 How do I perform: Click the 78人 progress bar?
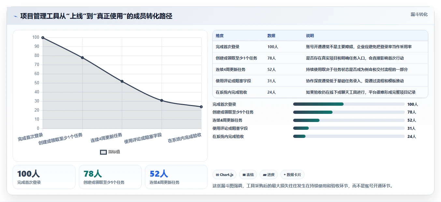[349, 112]
